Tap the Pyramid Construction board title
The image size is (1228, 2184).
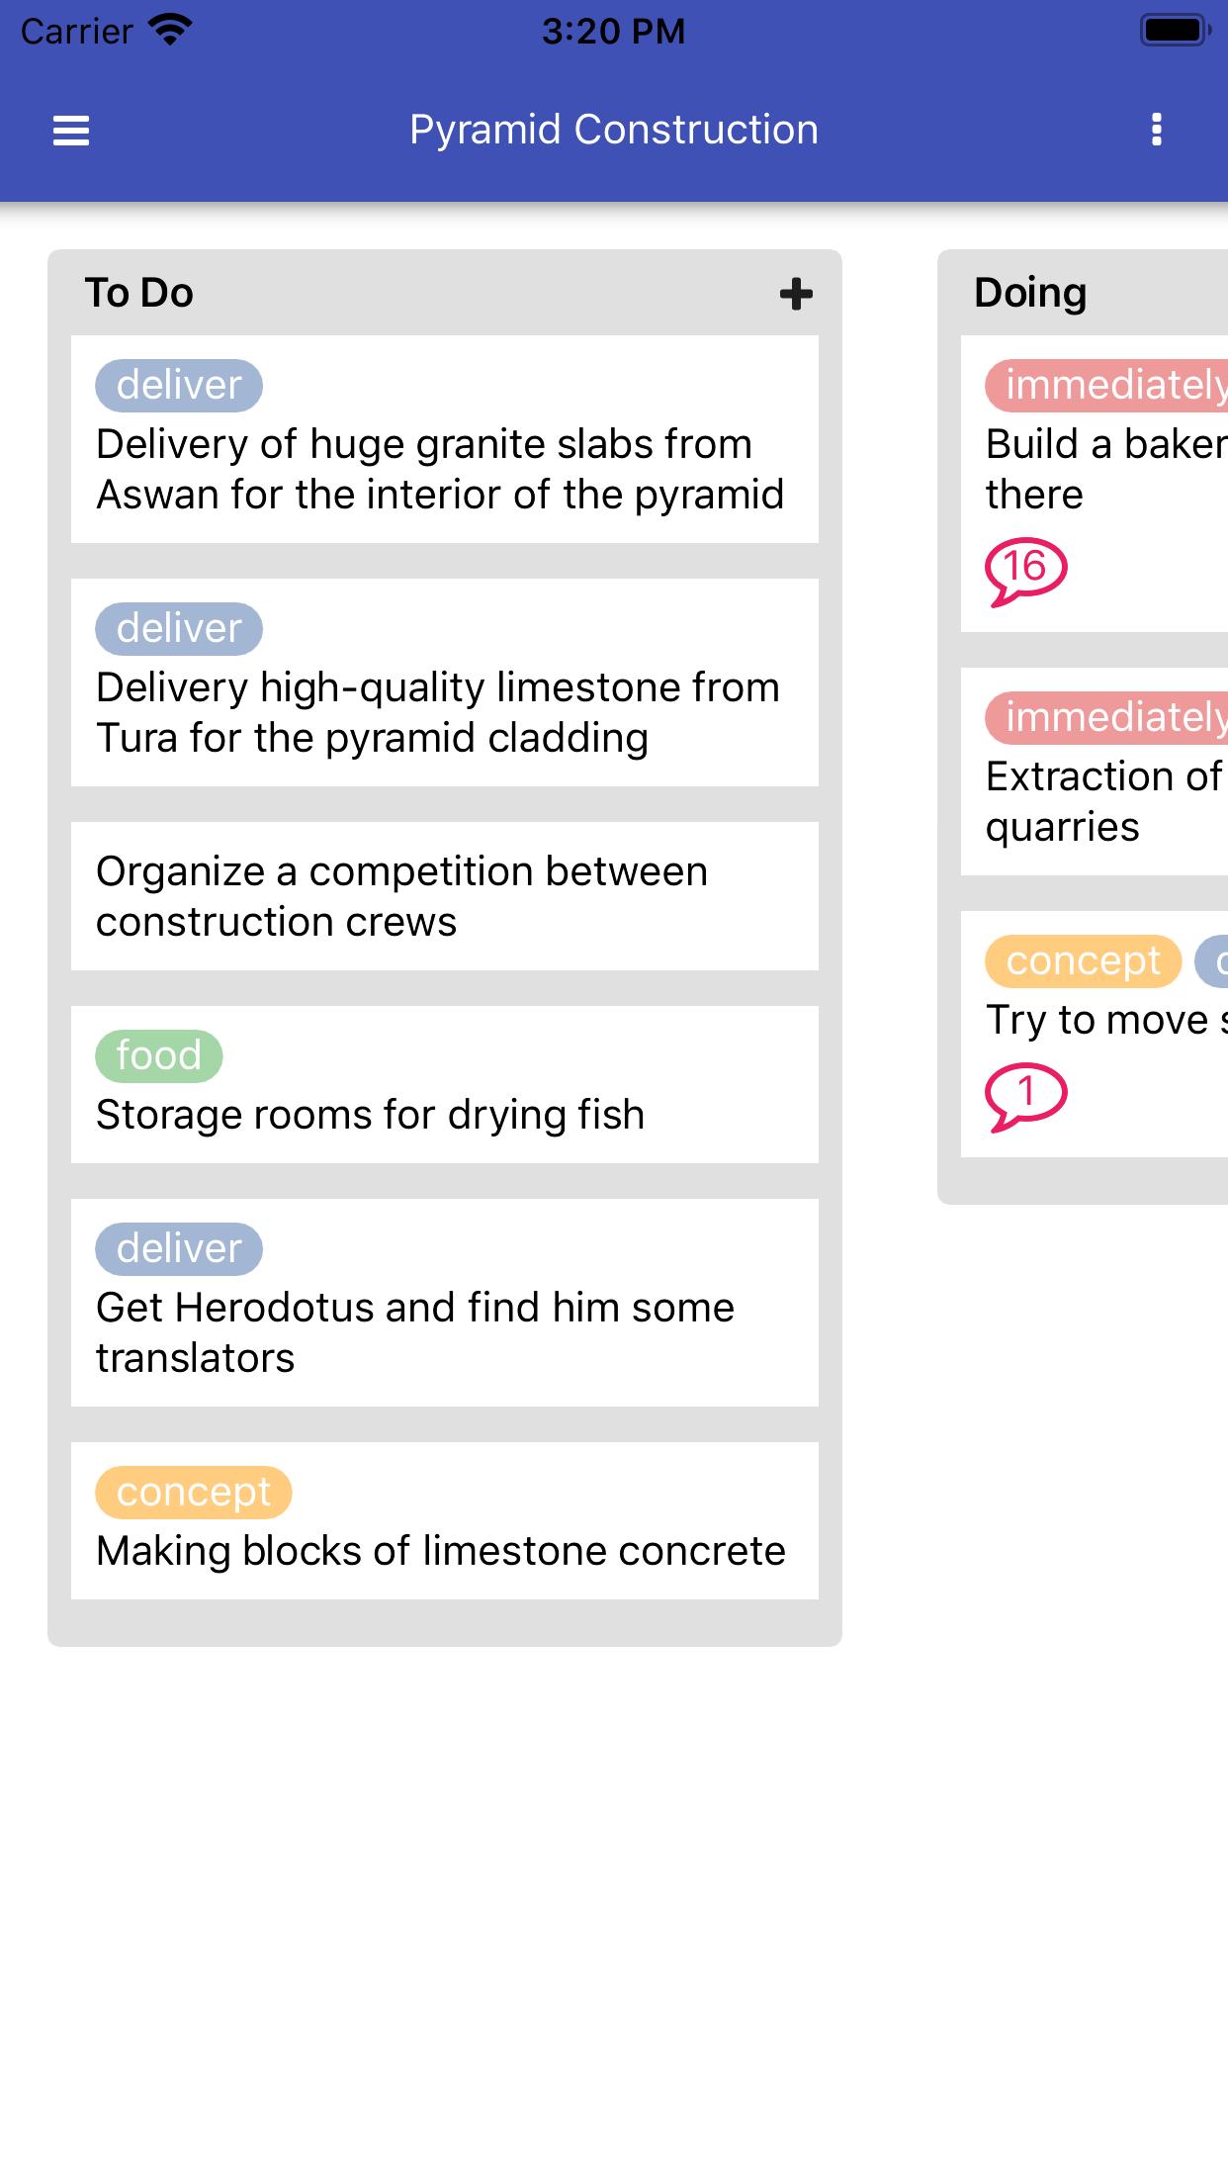(x=614, y=130)
